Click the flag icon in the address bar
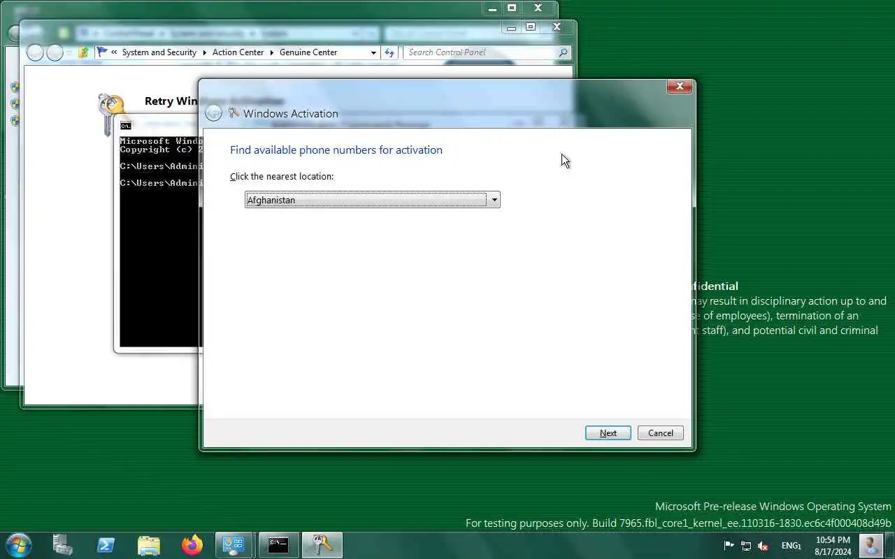Image resolution: width=895 pixels, height=559 pixels. [103, 52]
